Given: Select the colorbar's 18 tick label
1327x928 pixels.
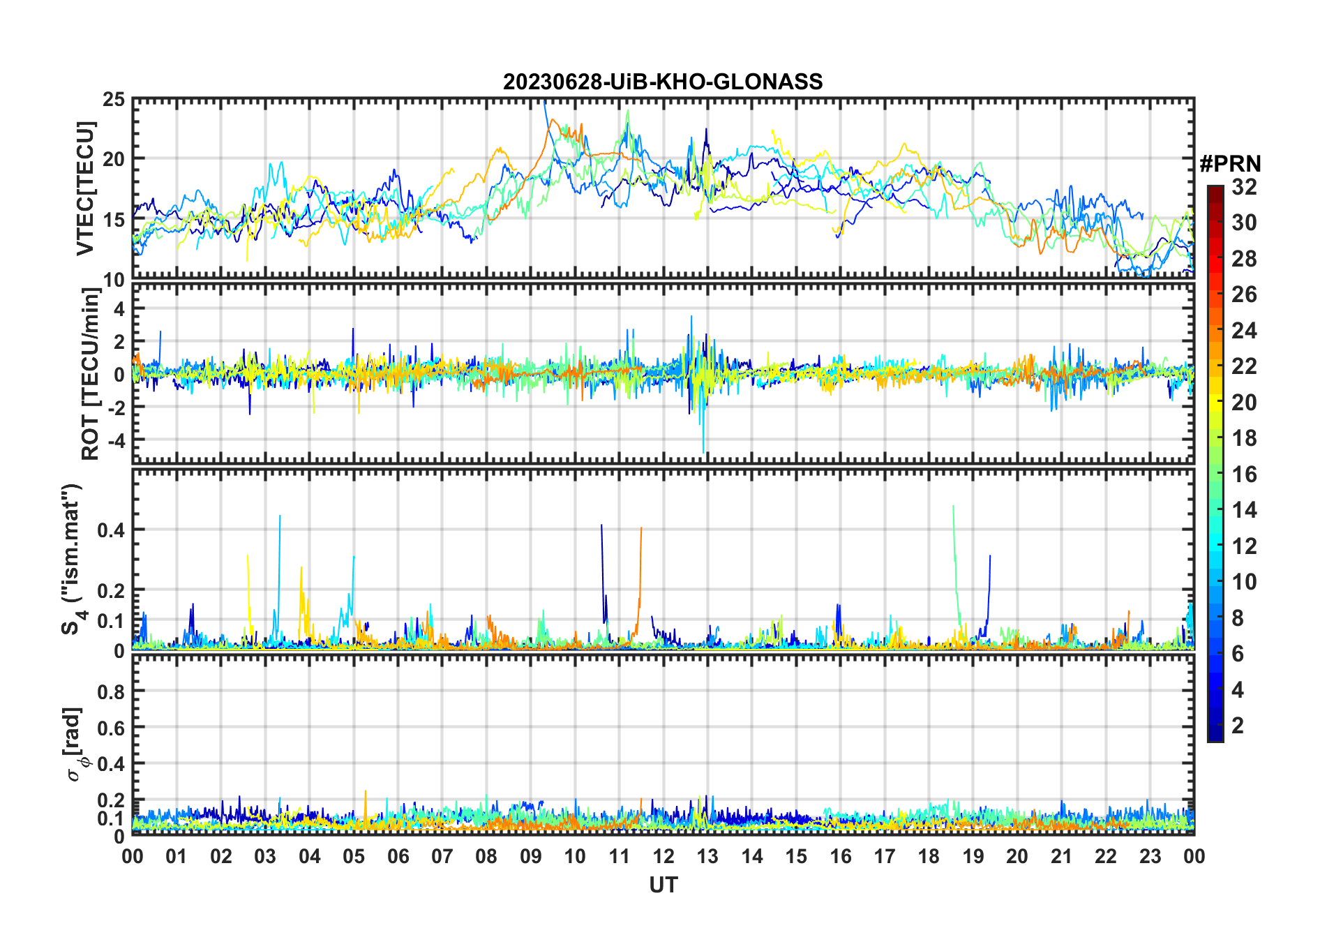Looking at the screenshot, I should click(1244, 438).
